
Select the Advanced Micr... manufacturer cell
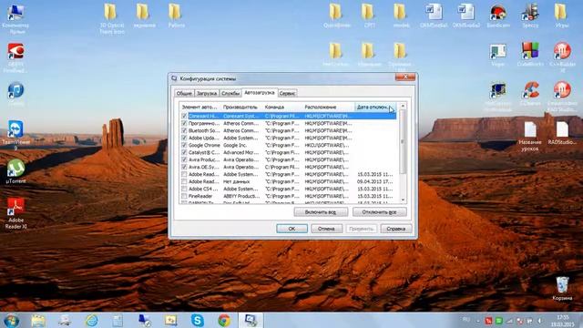click(240, 152)
